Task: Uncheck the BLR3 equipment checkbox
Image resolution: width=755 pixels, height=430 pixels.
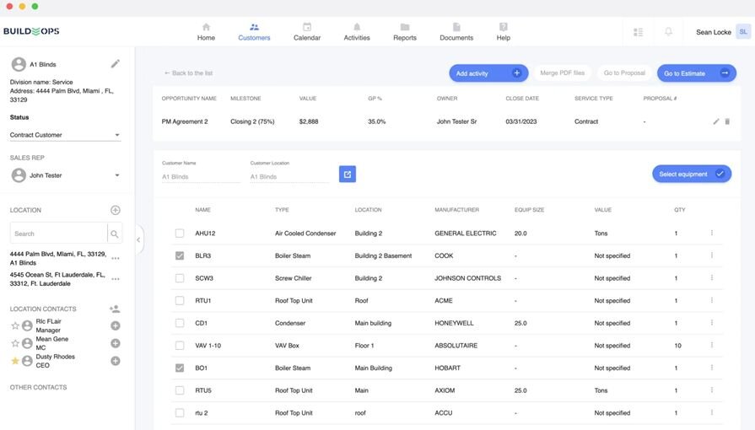Action: [x=180, y=255]
